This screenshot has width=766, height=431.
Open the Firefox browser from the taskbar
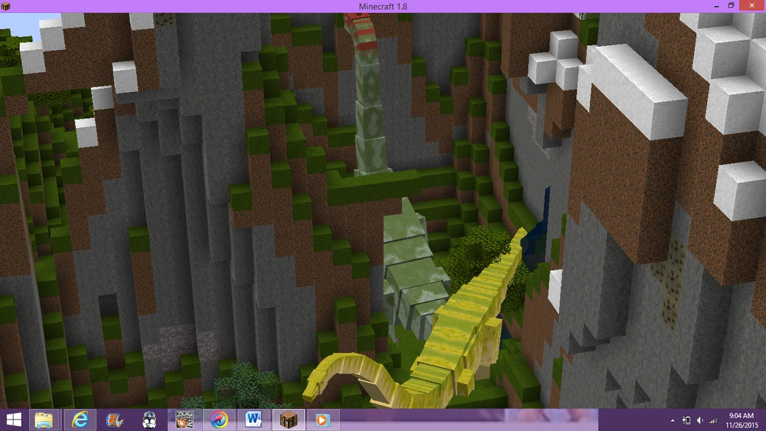pos(219,420)
